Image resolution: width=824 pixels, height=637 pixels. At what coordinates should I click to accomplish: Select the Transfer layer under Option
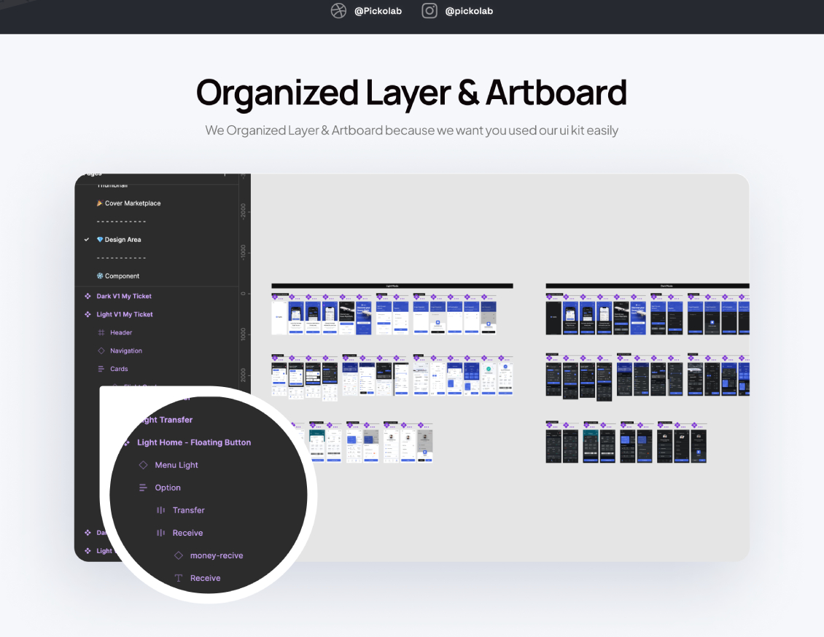coord(188,510)
